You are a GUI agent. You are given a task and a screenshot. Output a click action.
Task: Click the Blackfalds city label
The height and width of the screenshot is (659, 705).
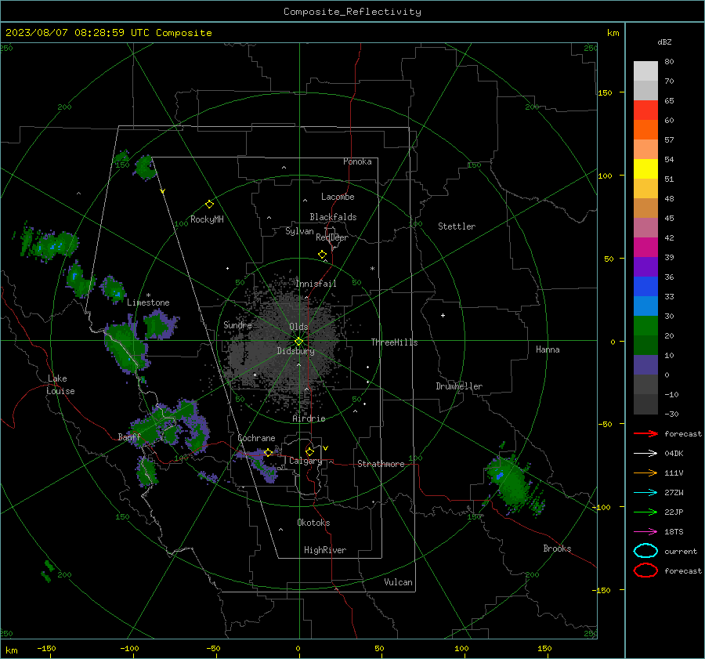tap(333, 217)
